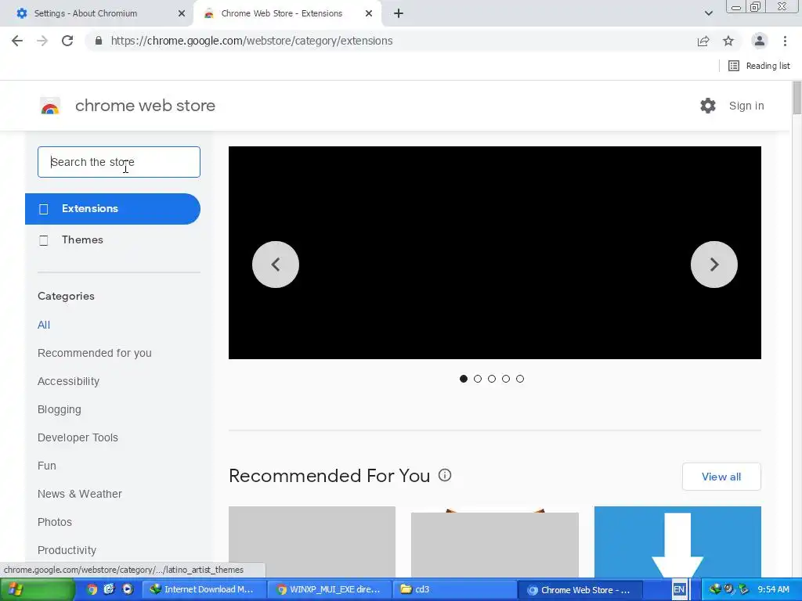Switch to Internet Download Manager taskbar window
Viewport: 802px width, 601px height.
[204, 590]
